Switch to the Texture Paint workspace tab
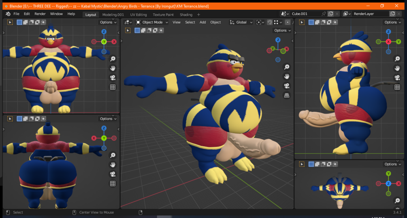Viewport: 407px width, 218px height. point(163,15)
